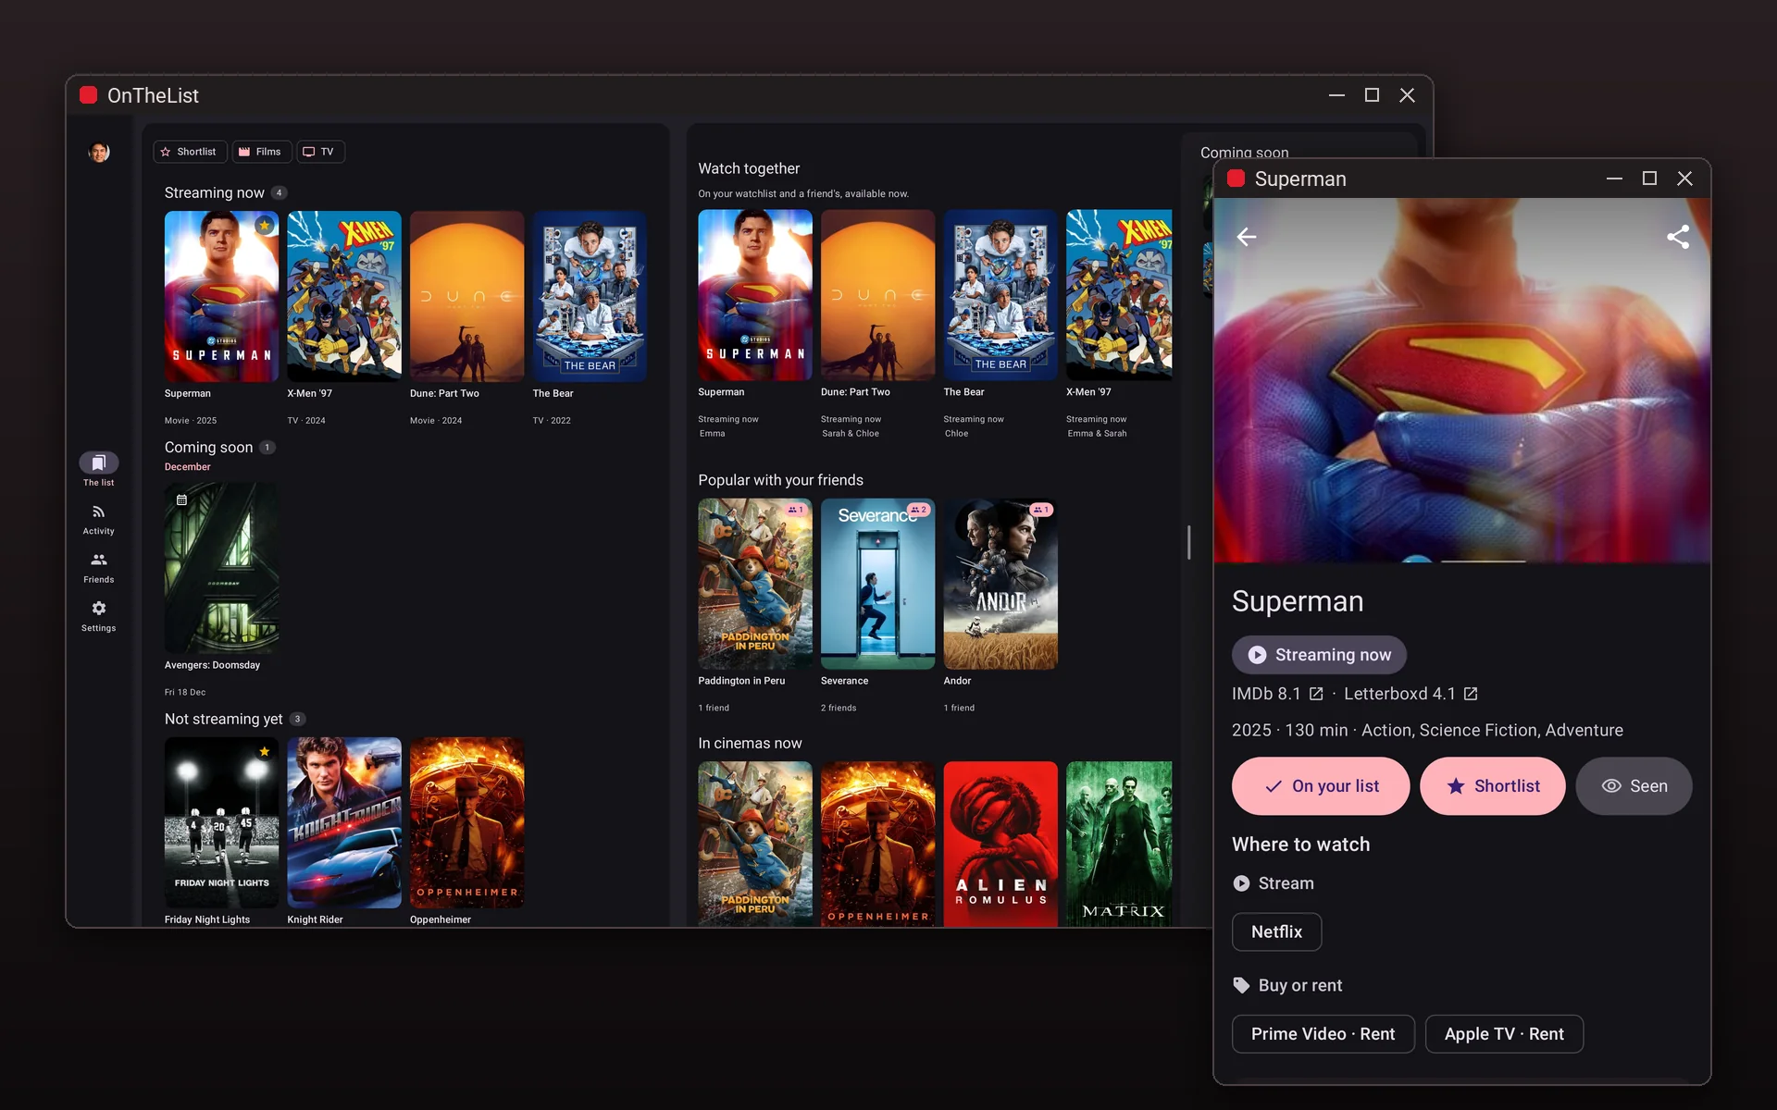Click the Streaming now chip under Superman title
The height and width of the screenshot is (1110, 1777).
click(1319, 655)
